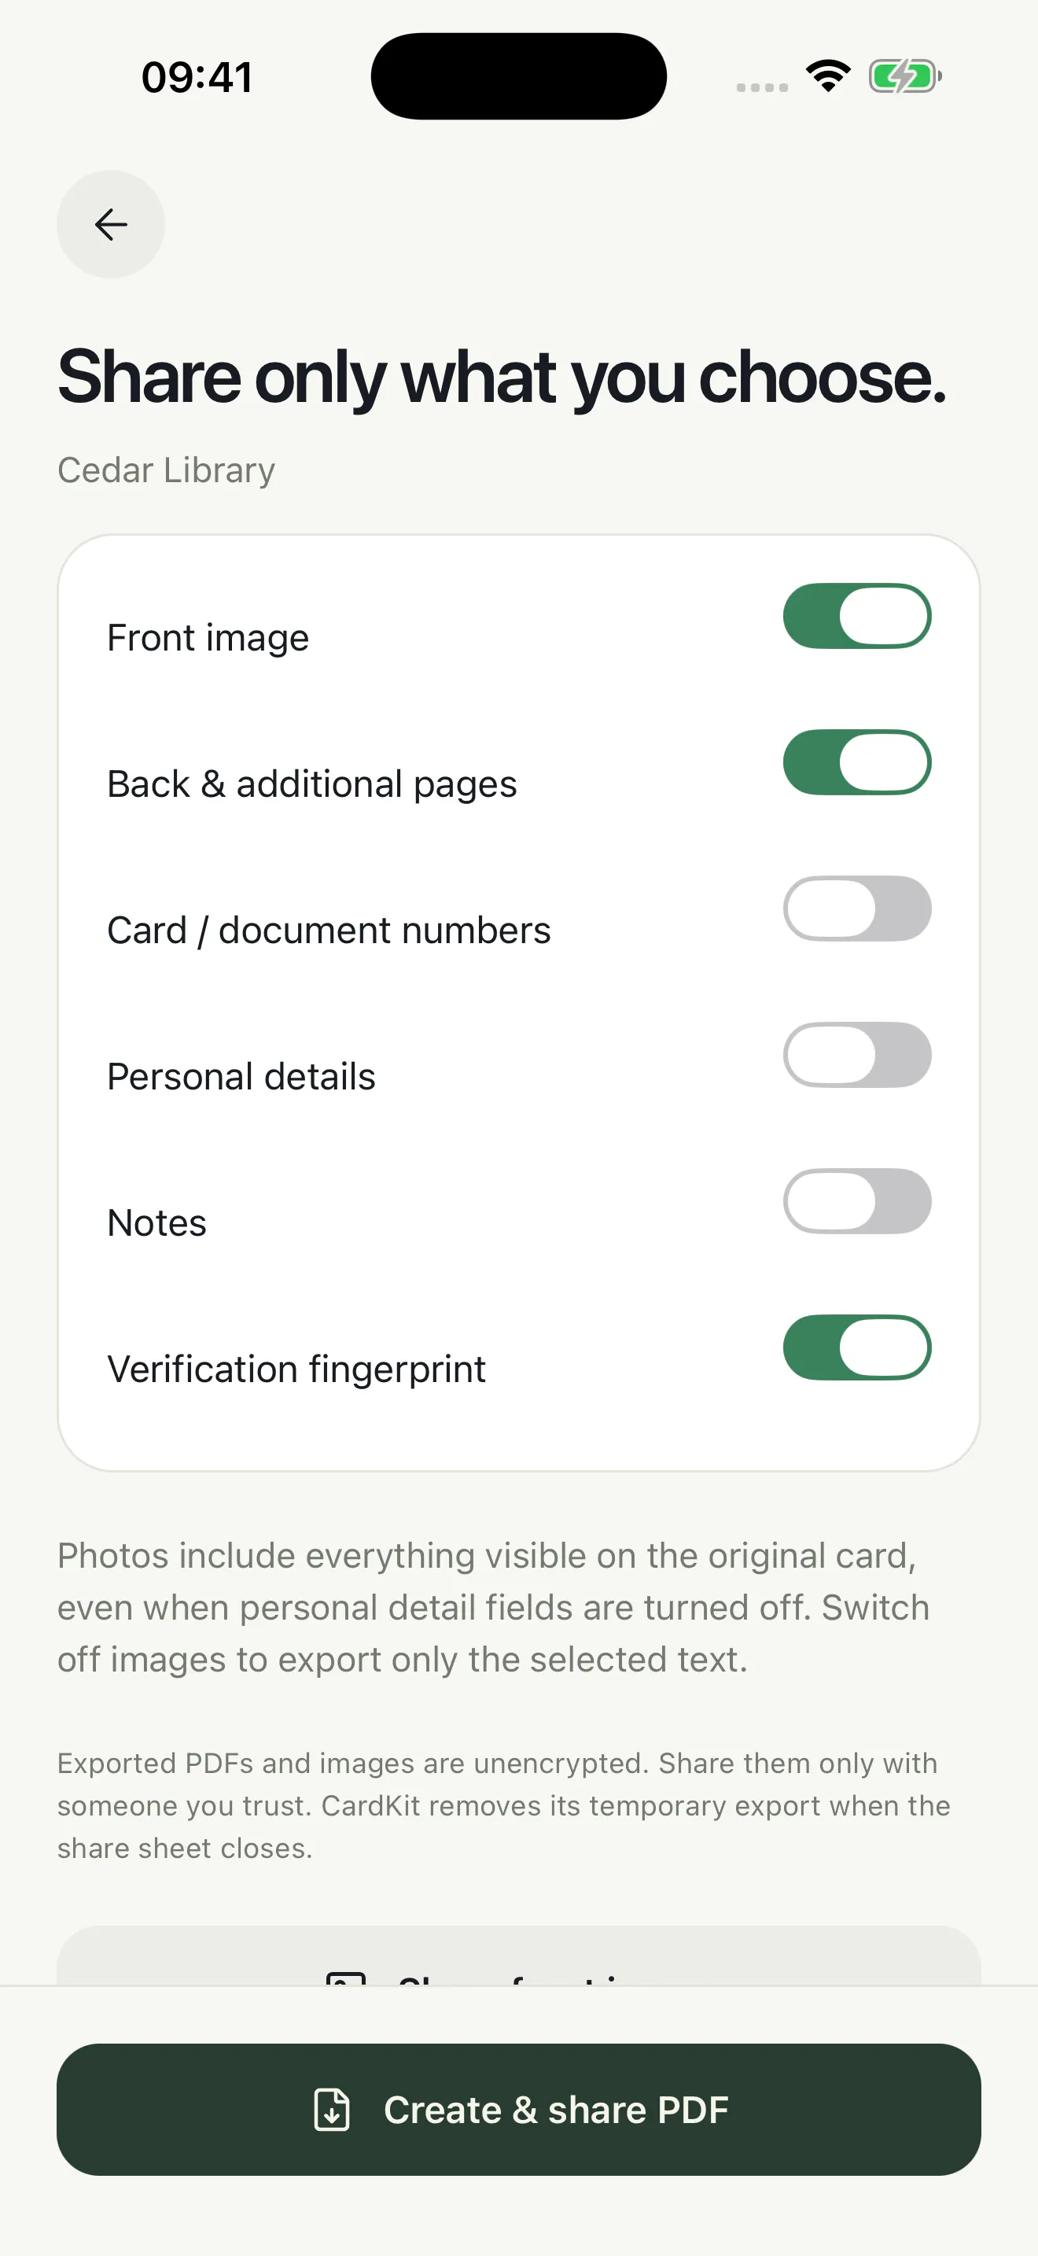Click Create & share PDF button
This screenshot has height=2256, width=1038.
pyautogui.click(x=519, y=2109)
